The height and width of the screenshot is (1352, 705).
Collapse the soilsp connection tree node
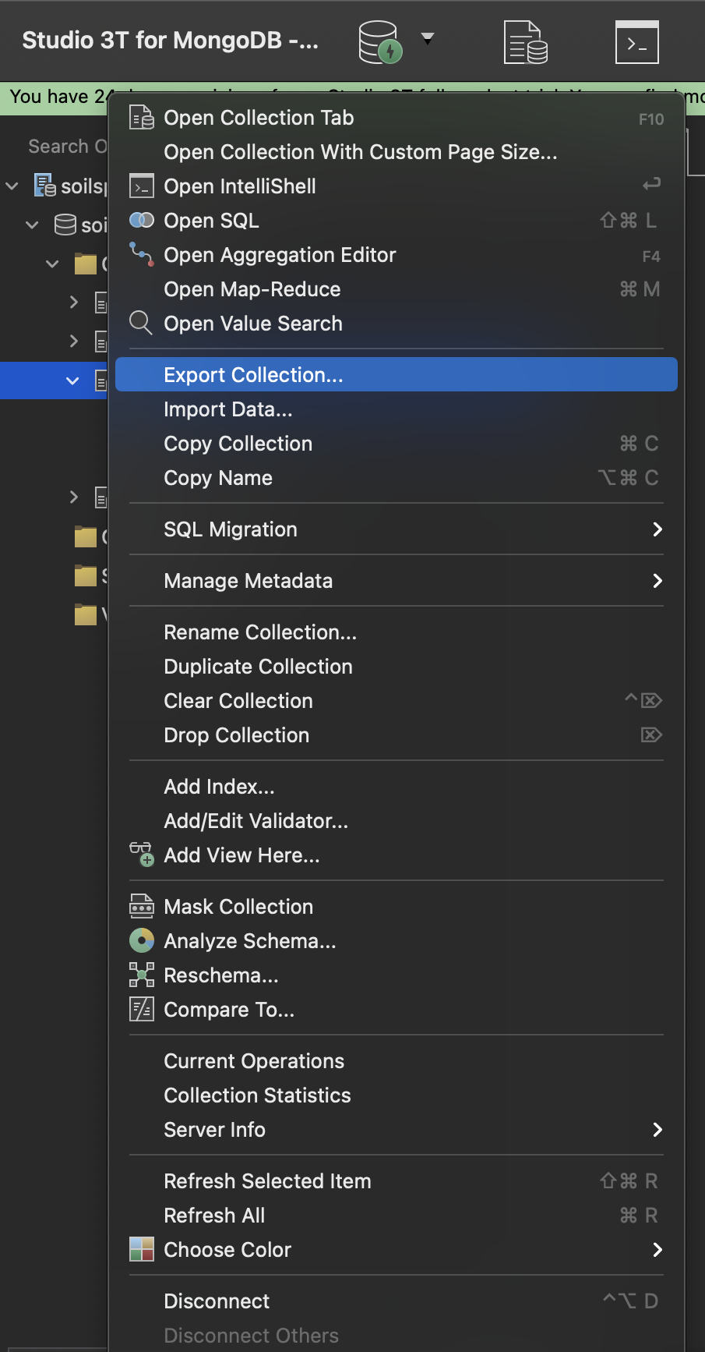[12, 186]
